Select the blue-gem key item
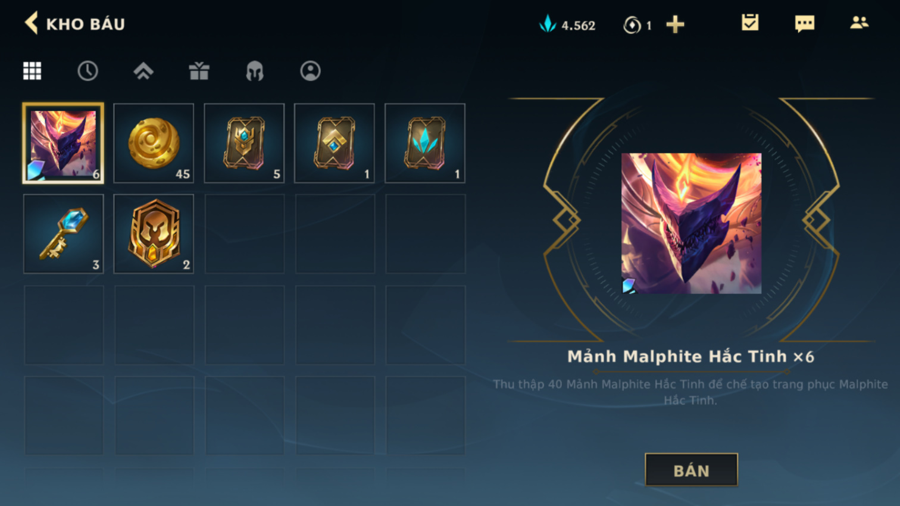The height and width of the screenshot is (506, 900). click(63, 233)
